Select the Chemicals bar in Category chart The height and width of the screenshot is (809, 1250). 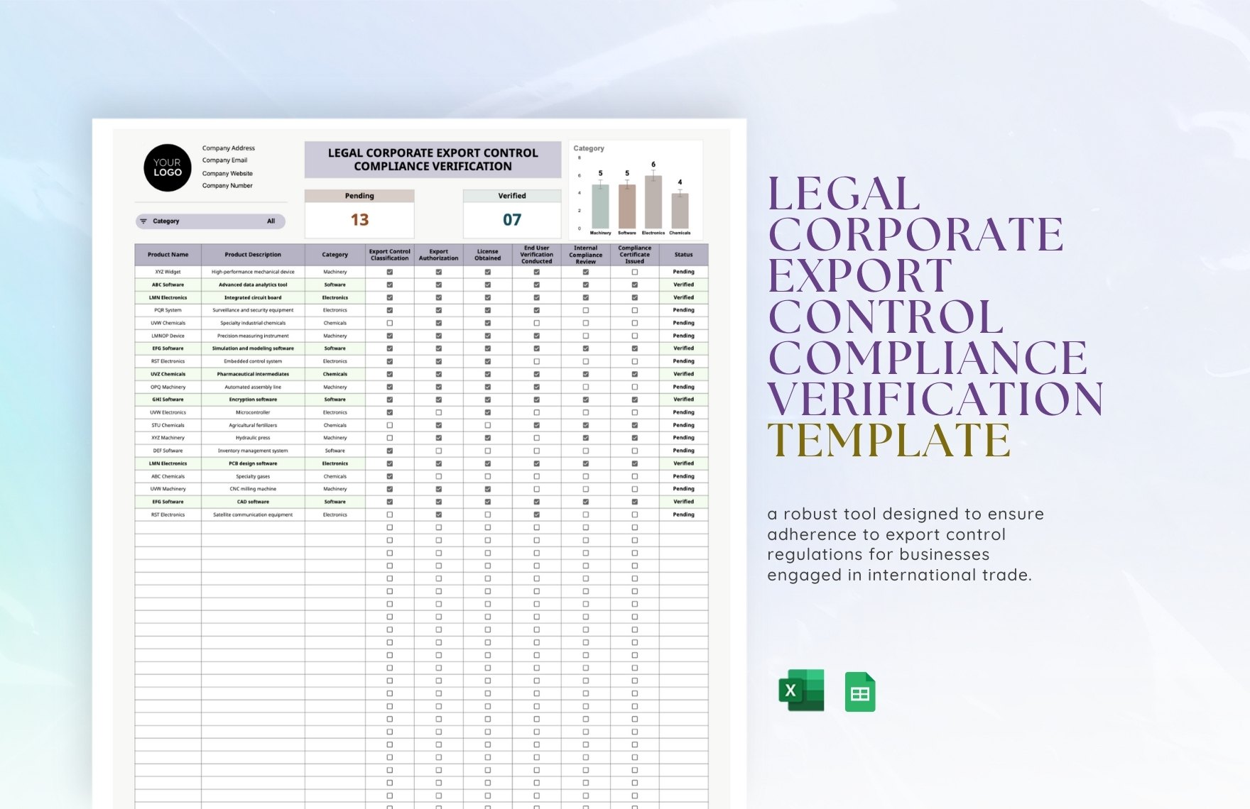pyautogui.click(x=680, y=211)
